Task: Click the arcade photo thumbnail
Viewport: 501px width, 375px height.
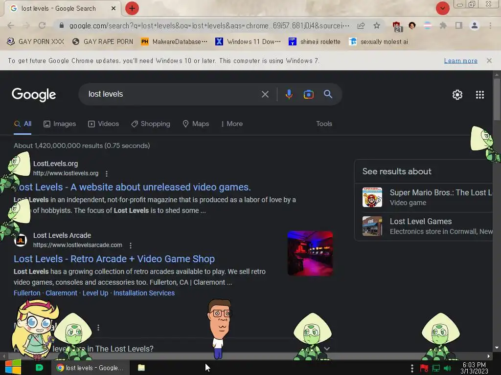Action: (x=310, y=253)
